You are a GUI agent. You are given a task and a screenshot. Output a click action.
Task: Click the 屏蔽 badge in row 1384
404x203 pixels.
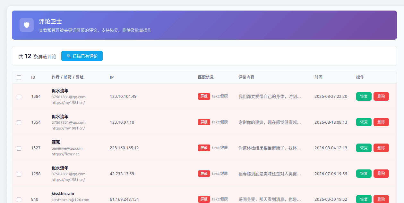204,96
